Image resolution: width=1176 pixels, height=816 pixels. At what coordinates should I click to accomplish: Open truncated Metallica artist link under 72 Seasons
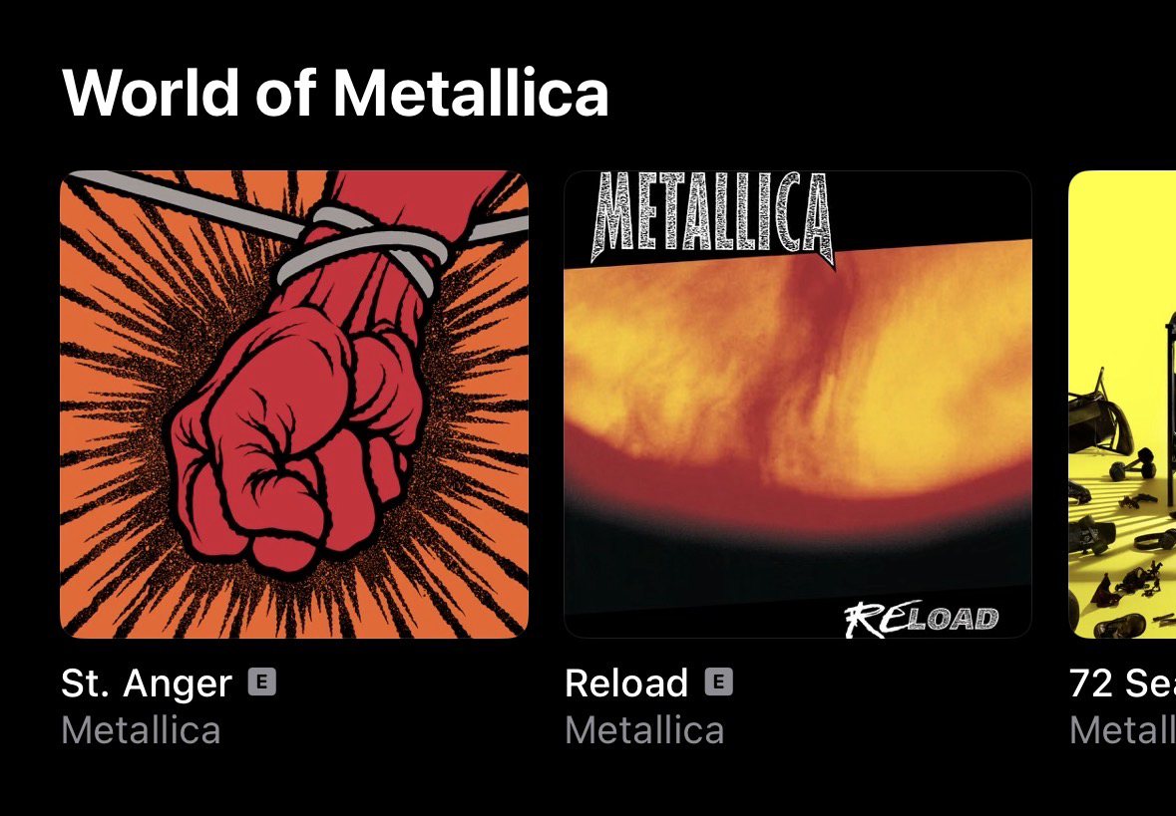(x=1122, y=730)
